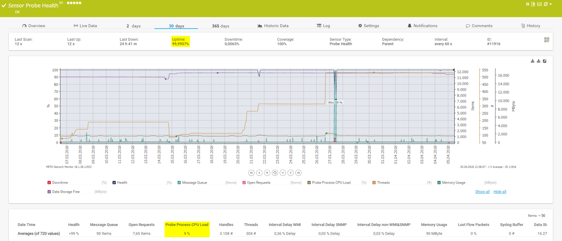This screenshot has height=241, width=562.
Task: Click the add ticket document icon
Action: [533, 4]
